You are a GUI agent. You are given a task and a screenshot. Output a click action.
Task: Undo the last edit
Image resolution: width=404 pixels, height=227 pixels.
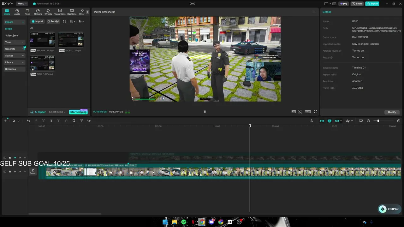click(x=28, y=121)
